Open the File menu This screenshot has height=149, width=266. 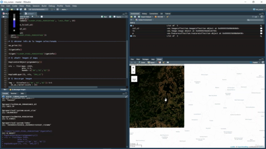[x=3, y=6]
